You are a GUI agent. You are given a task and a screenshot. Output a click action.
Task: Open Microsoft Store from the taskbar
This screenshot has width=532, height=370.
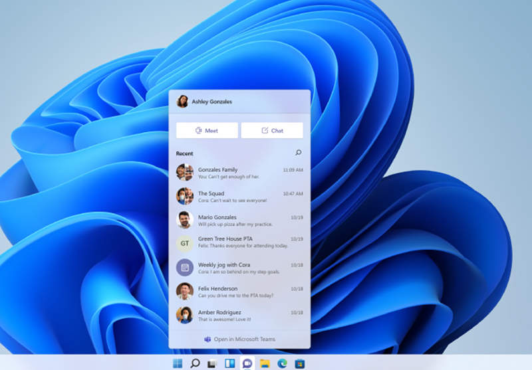coord(300,363)
